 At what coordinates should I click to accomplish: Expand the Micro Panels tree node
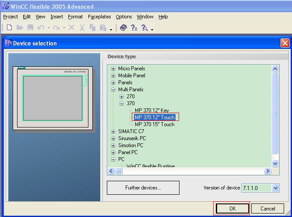[x=113, y=69]
